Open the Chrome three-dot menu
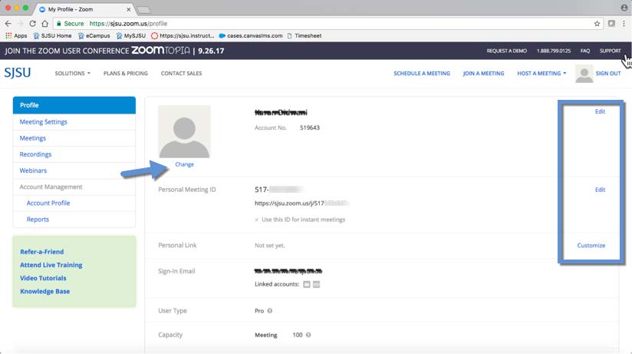Screen dimensions: 632x354 tap(624, 24)
